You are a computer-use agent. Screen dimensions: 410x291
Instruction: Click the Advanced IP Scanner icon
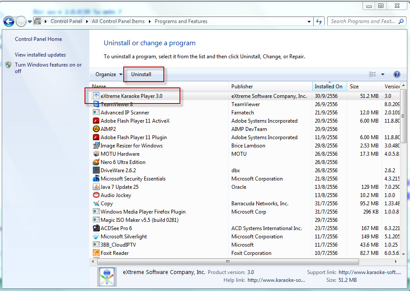(96, 113)
